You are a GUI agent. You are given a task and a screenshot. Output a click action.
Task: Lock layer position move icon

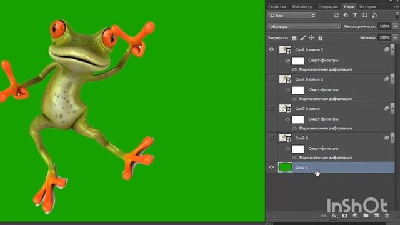311,37
